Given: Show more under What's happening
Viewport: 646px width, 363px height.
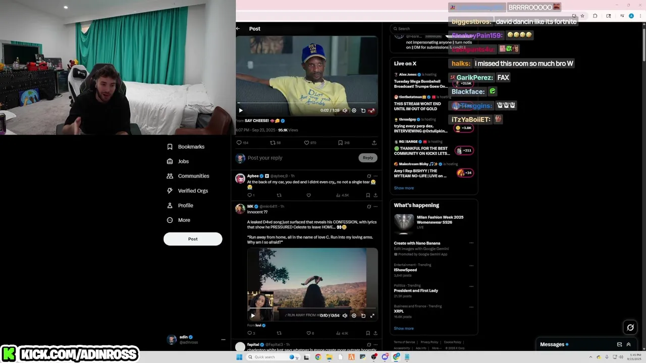Looking at the screenshot, I should (404, 329).
